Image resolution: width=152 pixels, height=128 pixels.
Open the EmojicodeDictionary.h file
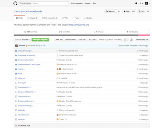pos(27,92)
